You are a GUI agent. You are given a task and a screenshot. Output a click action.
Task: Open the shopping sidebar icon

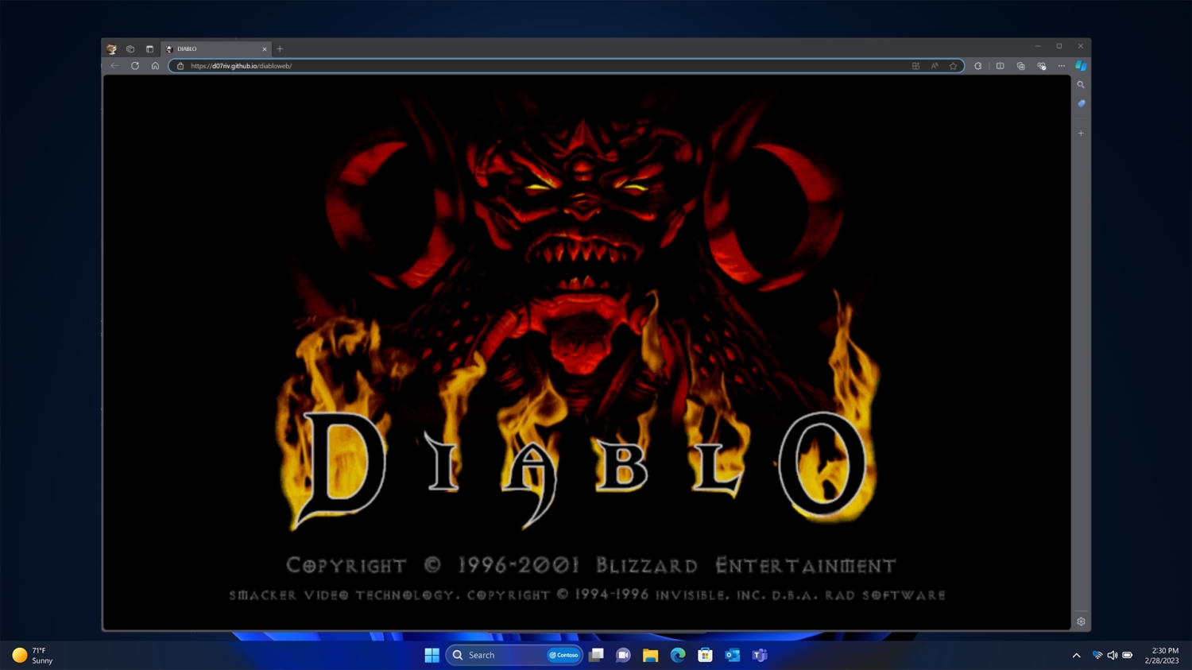coord(1081,103)
